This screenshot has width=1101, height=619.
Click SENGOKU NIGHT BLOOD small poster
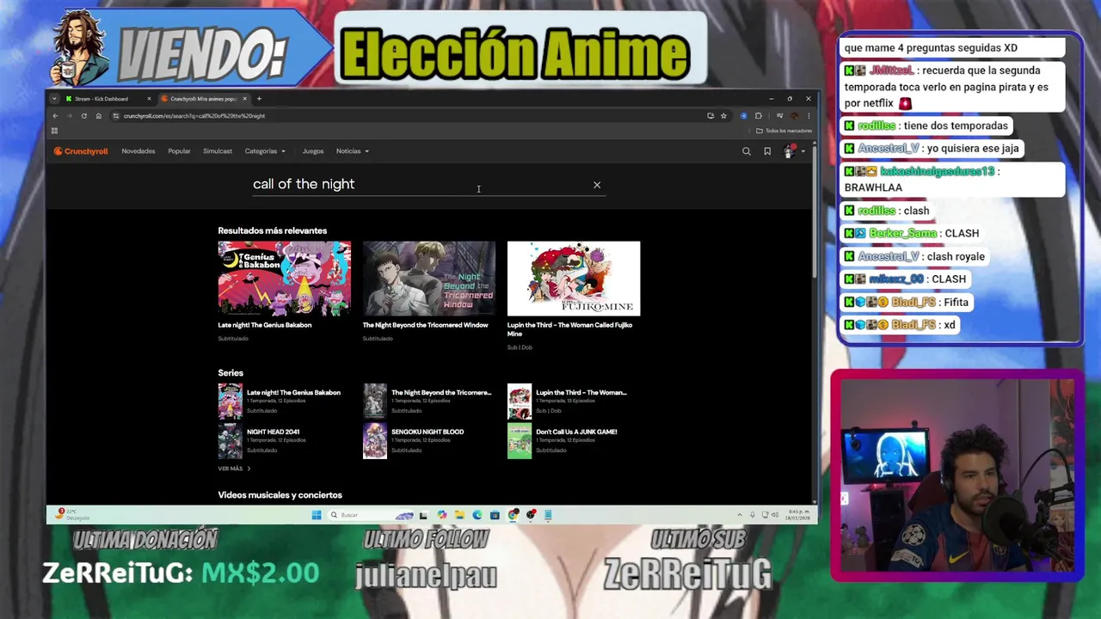tap(374, 441)
